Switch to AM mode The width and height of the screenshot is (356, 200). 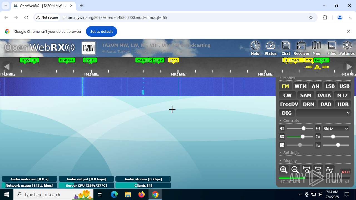(x=316, y=86)
